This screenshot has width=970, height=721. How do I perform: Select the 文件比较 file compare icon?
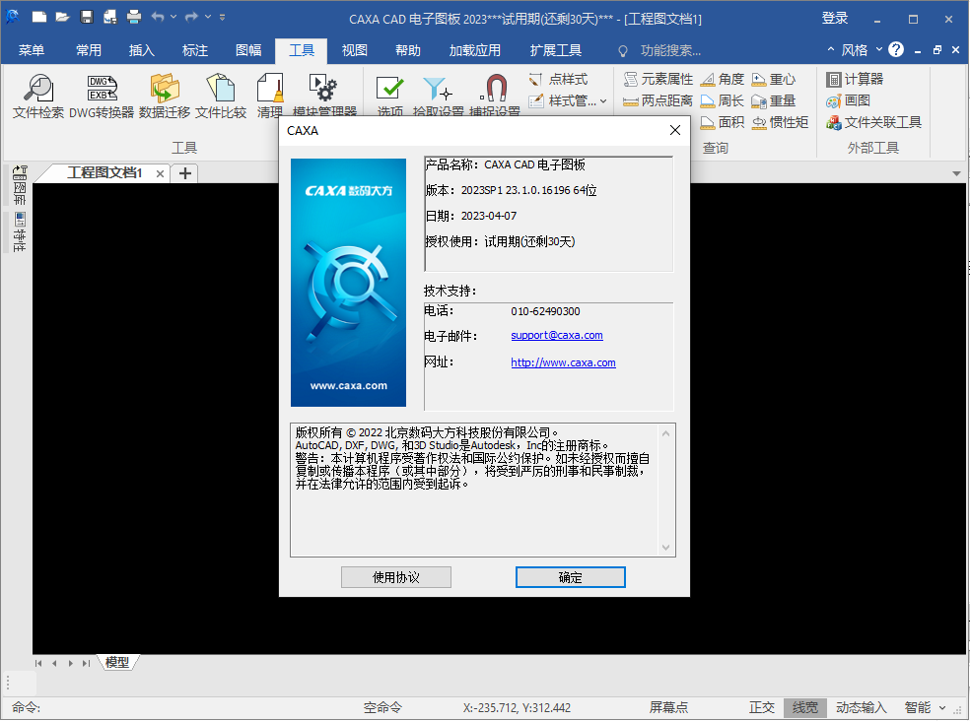[x=221, y=96]
